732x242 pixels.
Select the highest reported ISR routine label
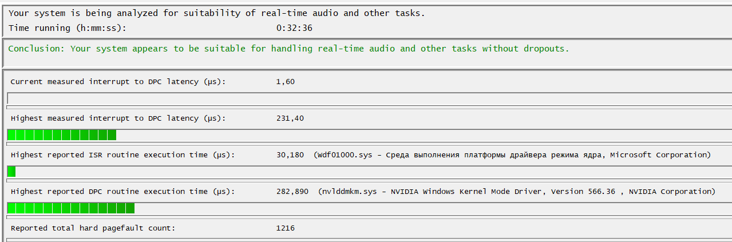tap(123, 155)
